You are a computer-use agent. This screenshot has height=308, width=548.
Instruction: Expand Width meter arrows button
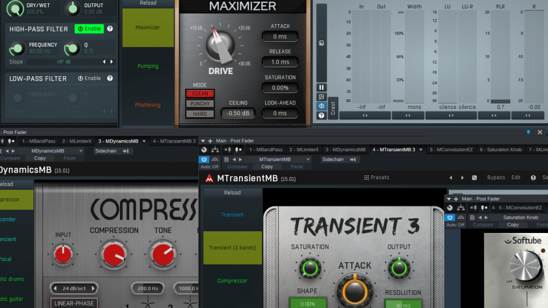[408, 116]
